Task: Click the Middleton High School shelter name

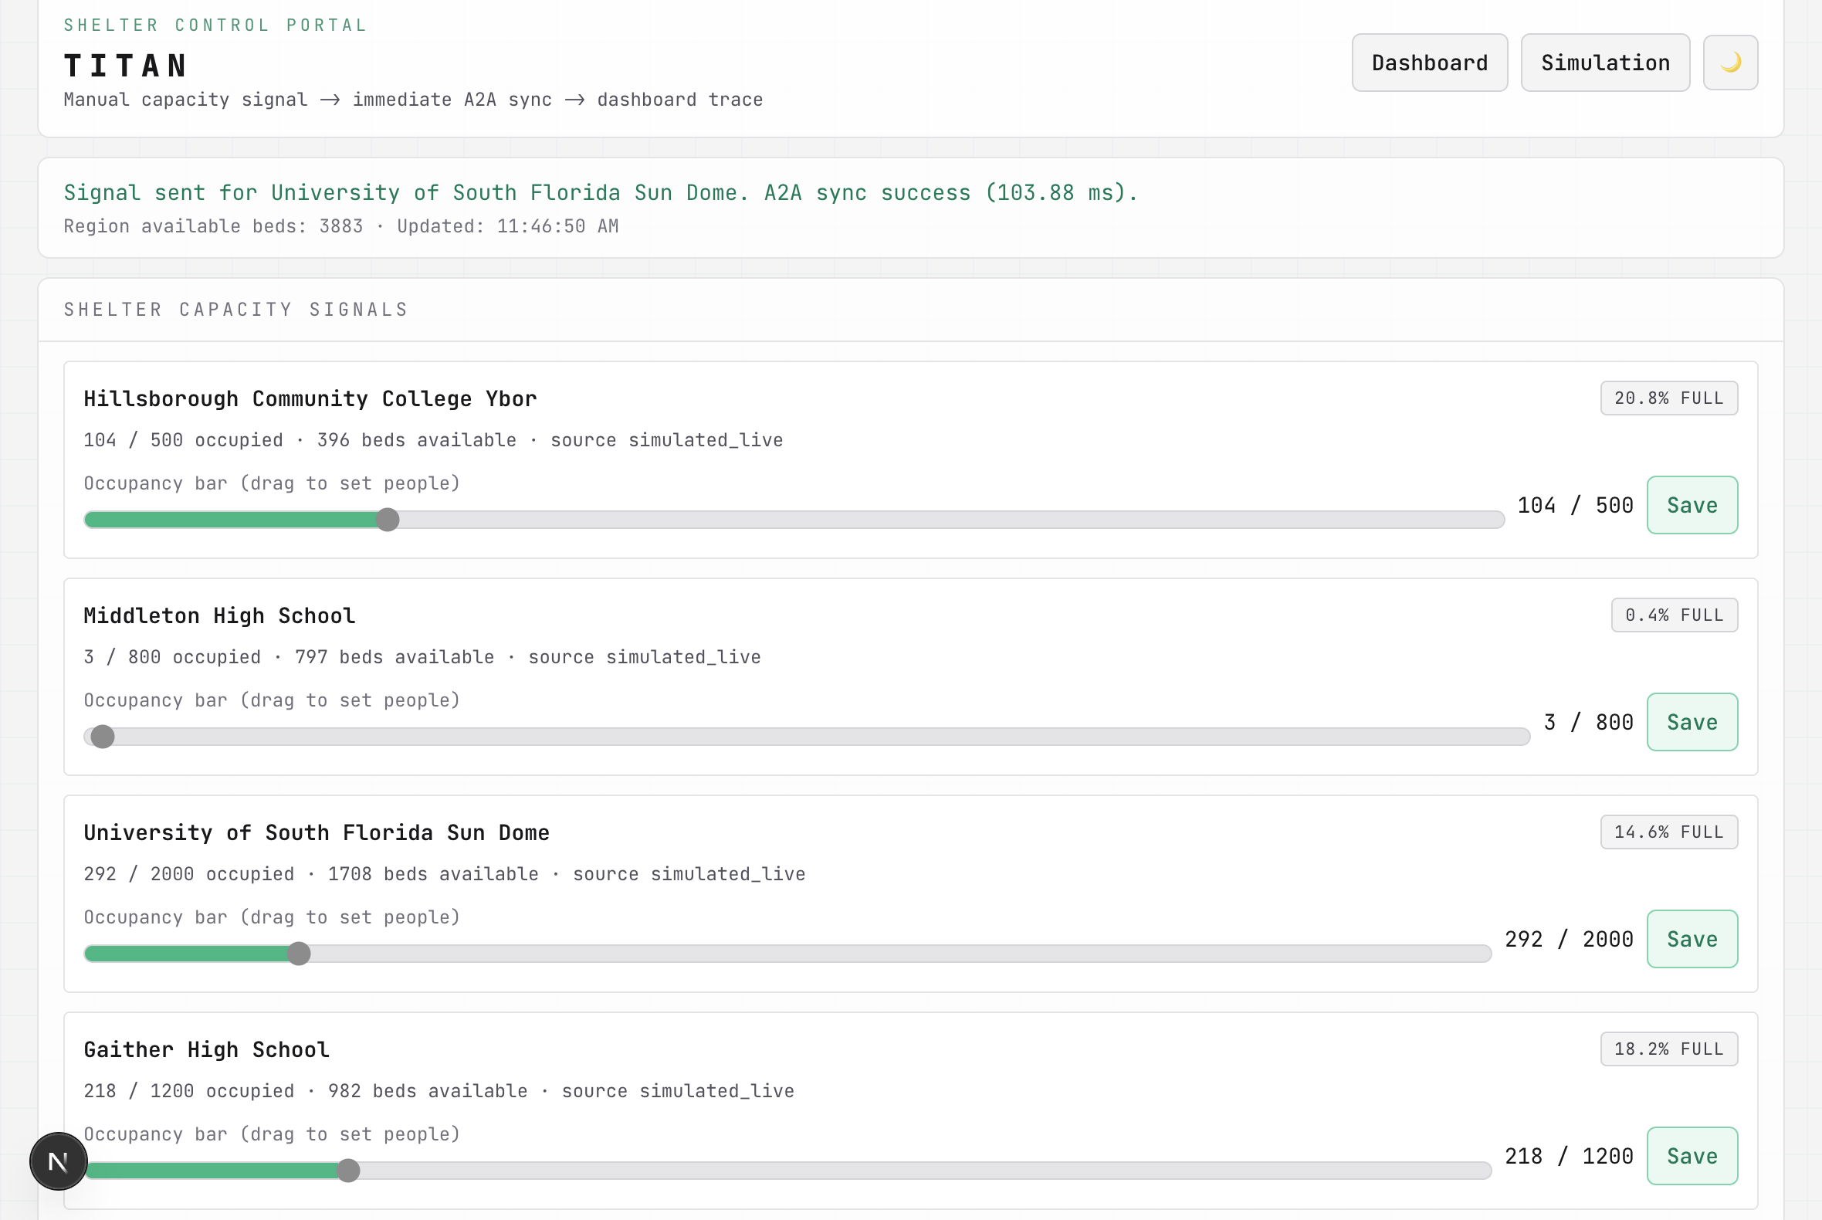Action: (219, 616)
